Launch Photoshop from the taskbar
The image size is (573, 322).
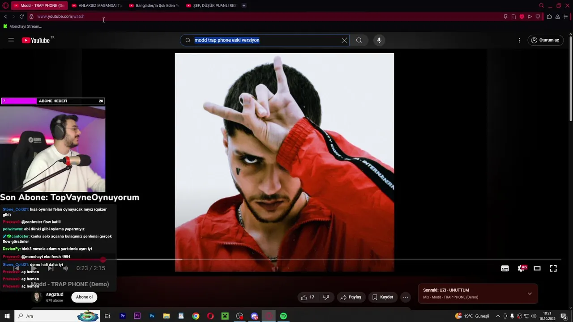click(x=152, y=316)
